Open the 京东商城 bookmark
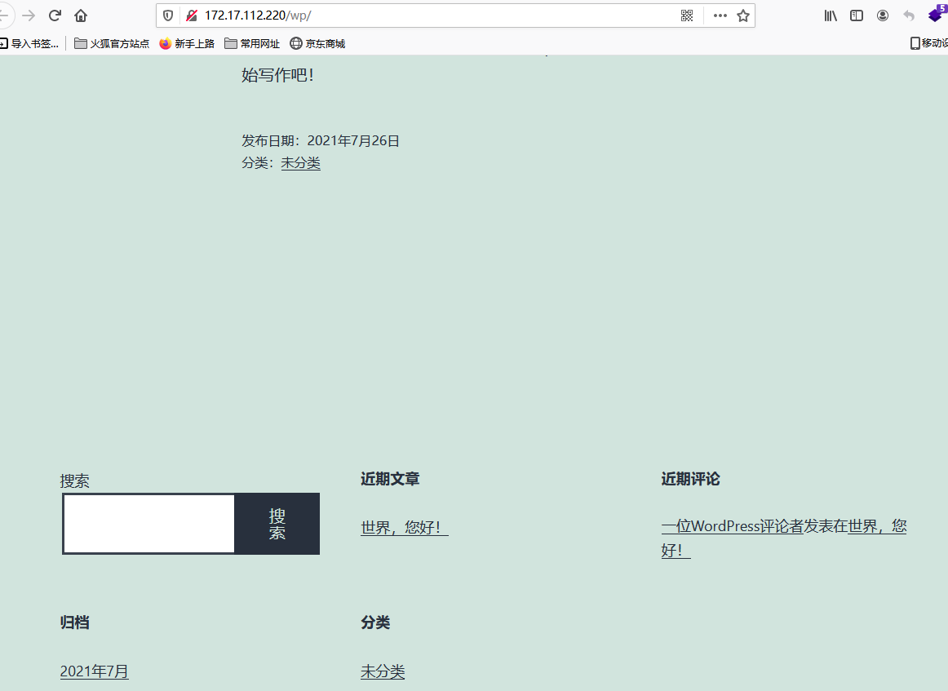Image resolution: width=948 pixels, height=691 pixels. 317,44
